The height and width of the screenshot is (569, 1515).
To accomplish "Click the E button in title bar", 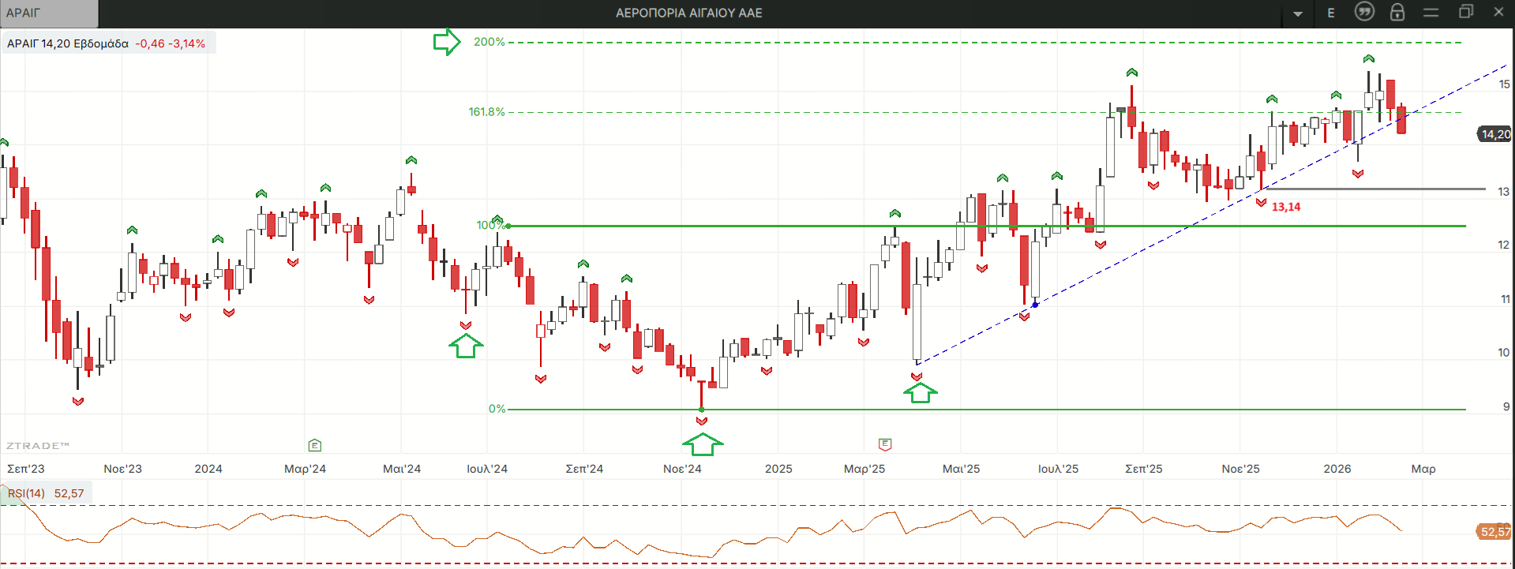I will tap(1331, 13).
